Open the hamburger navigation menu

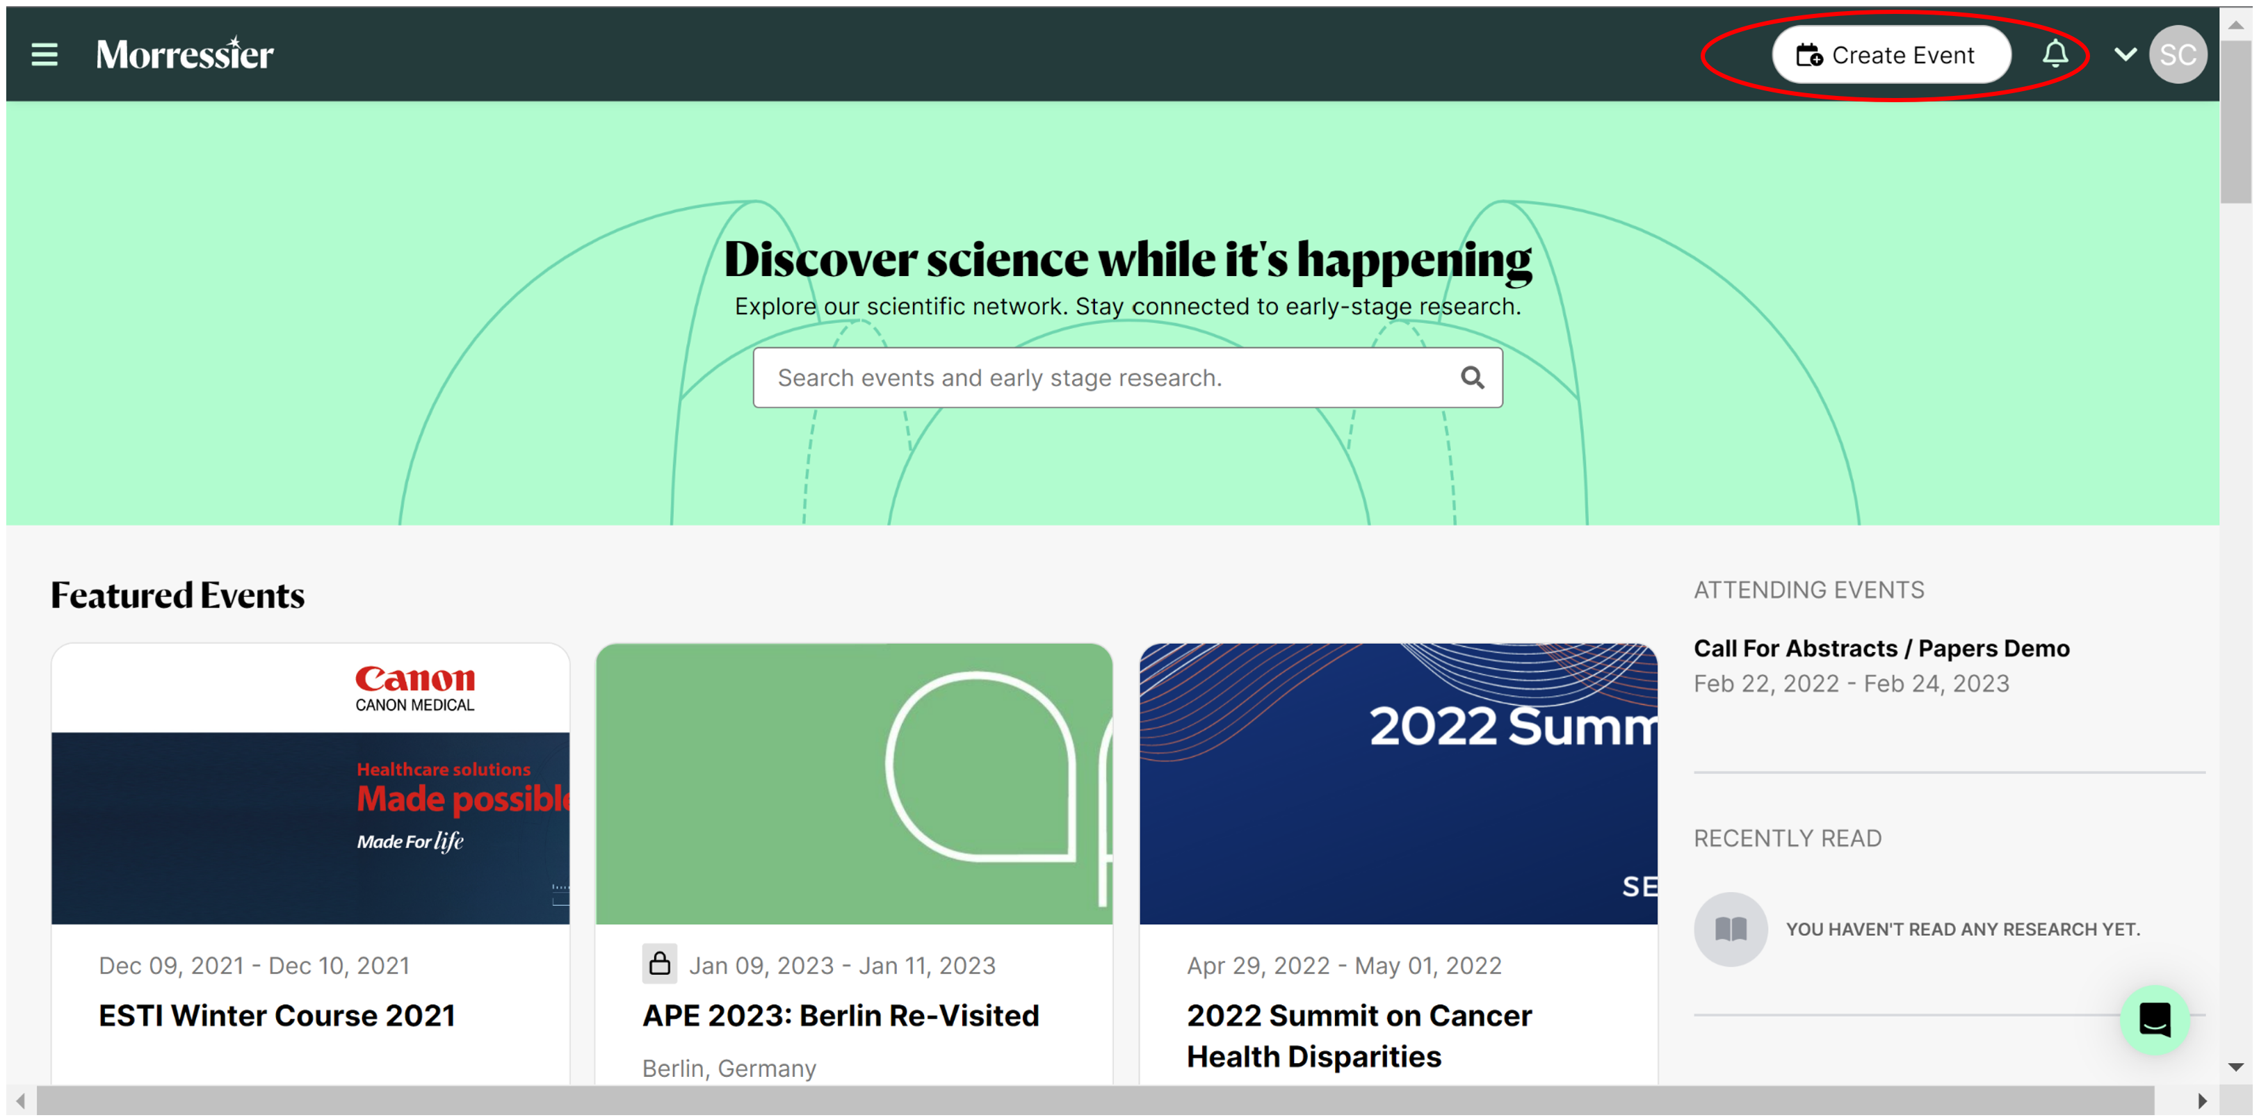[44, 54]
